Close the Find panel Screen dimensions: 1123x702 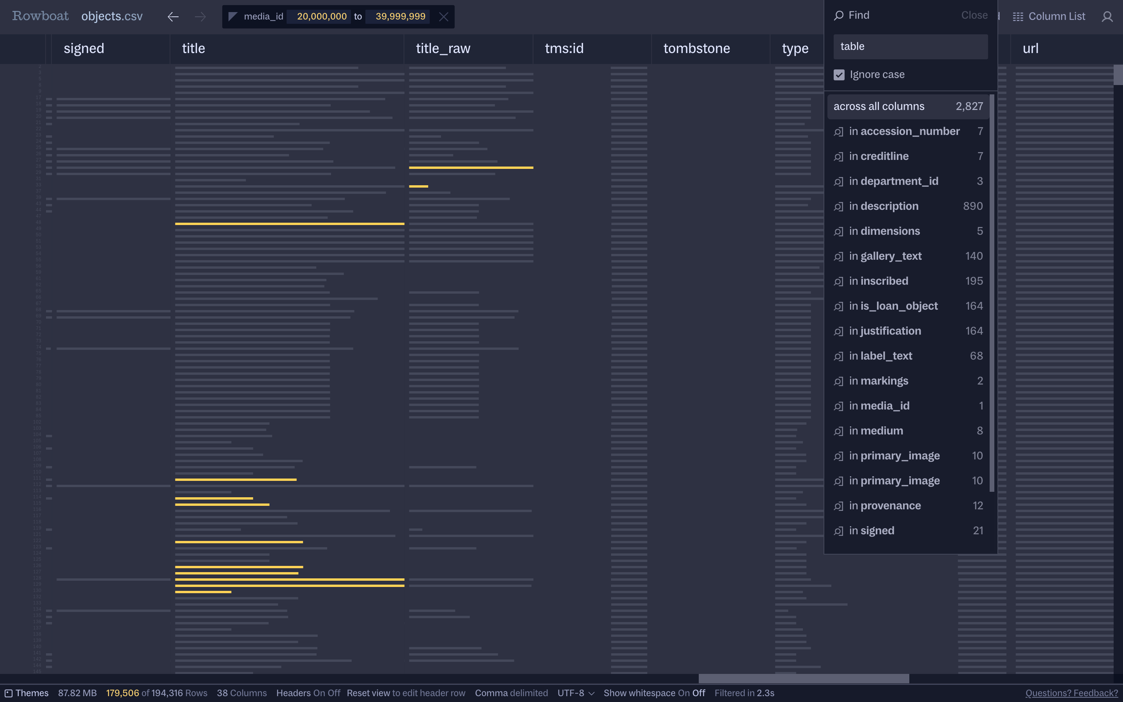974,15
